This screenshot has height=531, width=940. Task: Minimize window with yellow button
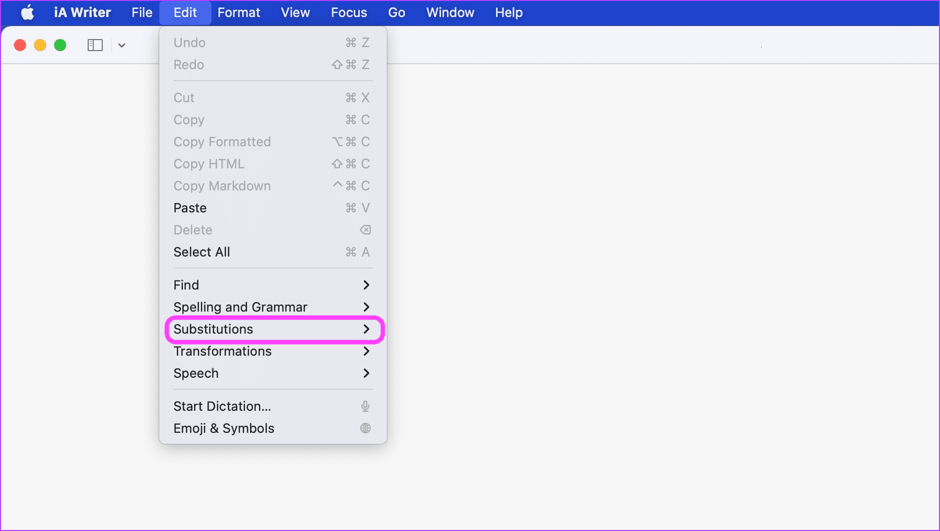40,45
